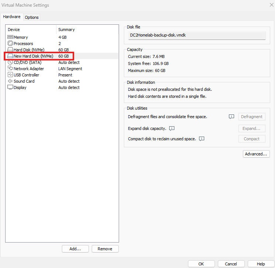Click the Cancel button
Viewport: 275px width, 268px height.
pyautogui.click(x=231, y=264)
